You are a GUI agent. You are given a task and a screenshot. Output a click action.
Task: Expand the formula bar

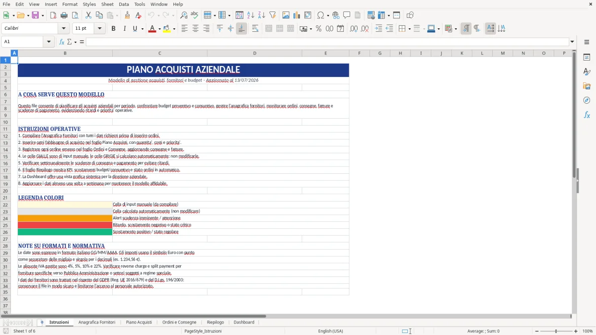[x=572, y=42]
